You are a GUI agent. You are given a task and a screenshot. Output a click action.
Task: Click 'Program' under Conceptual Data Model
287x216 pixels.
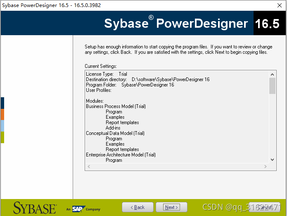coord(114,139)
